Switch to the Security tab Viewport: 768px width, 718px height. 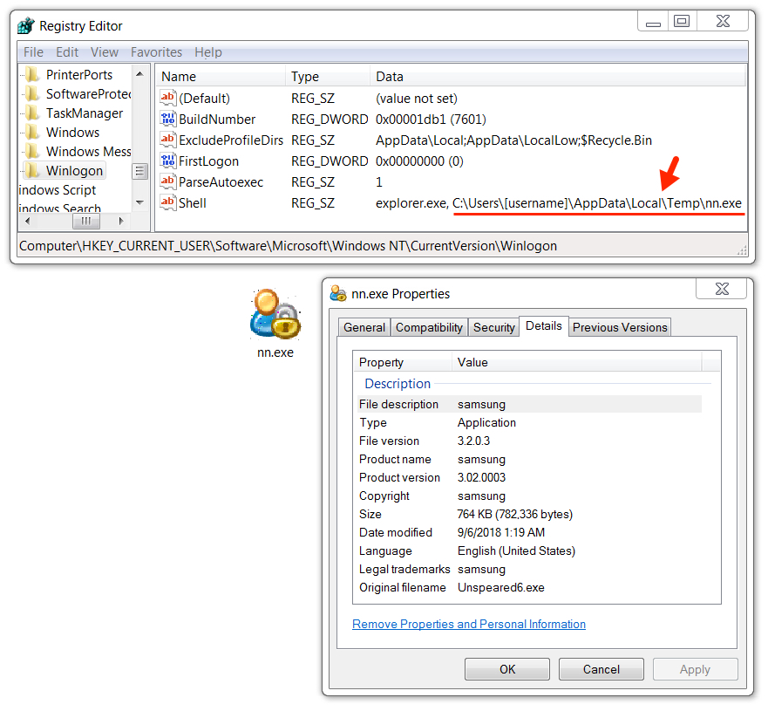tap(493, 327)
